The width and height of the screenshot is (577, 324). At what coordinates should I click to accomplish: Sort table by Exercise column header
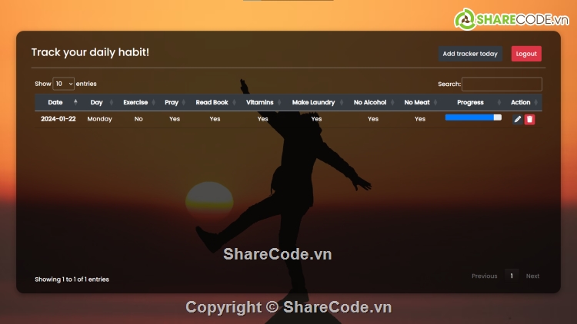[x=138, y=102]
